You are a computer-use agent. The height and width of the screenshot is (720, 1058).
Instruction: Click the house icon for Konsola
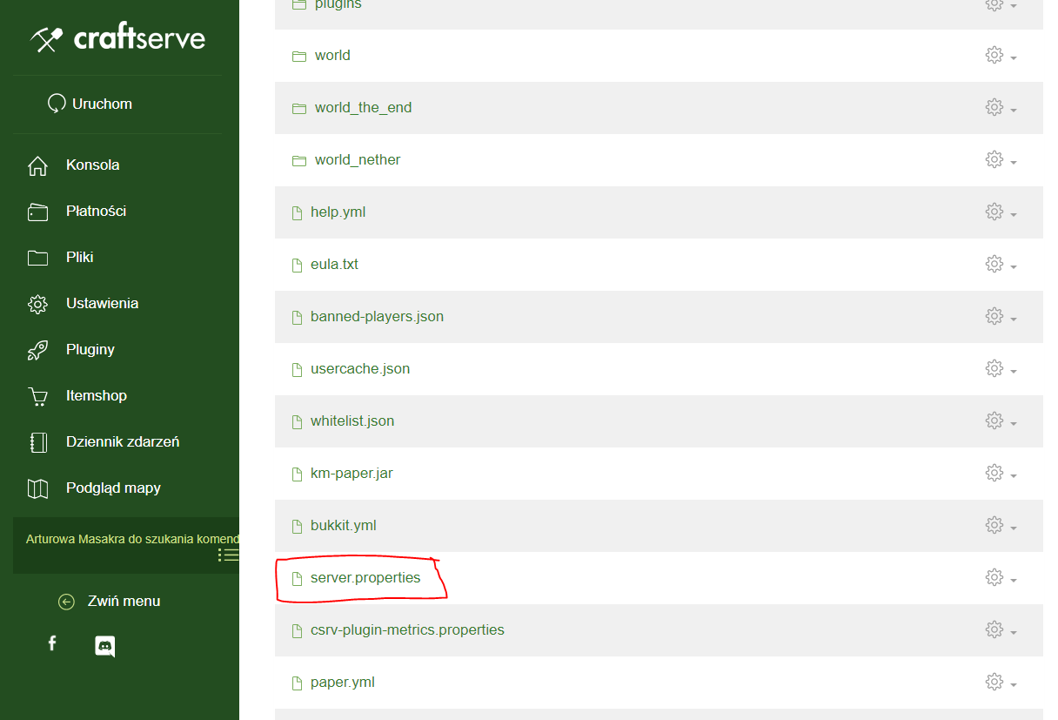coord(37,165)
